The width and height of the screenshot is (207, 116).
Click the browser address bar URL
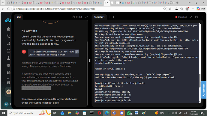56,9
